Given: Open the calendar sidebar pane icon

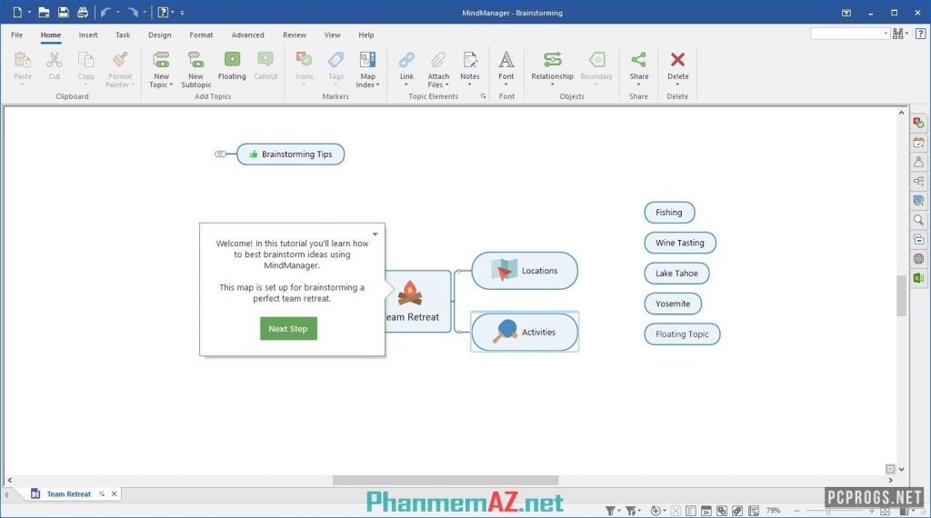Looking at the screenshot, I should coord(918,143).
